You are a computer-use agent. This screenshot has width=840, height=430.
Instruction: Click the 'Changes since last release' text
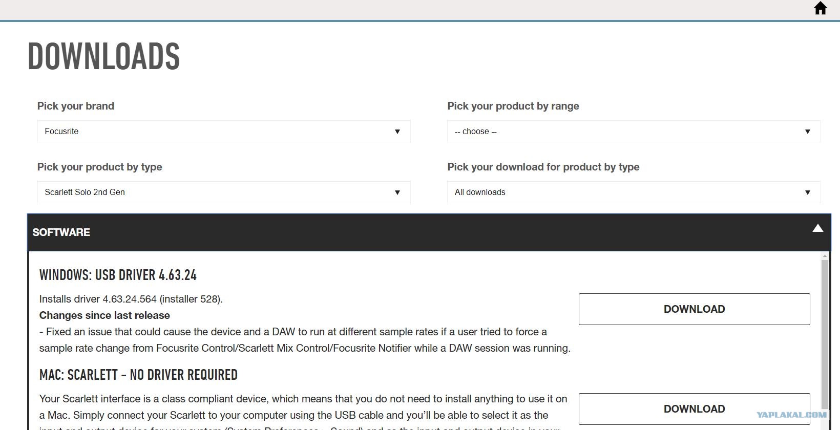coord(104,315)
